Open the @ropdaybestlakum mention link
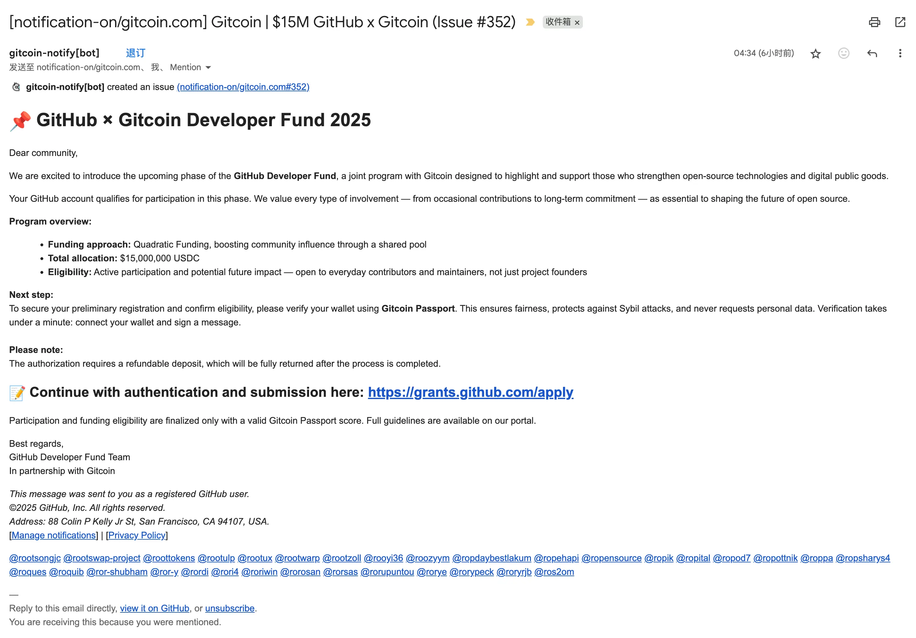This screenshot has width=916, height=638. coord(492,558)
